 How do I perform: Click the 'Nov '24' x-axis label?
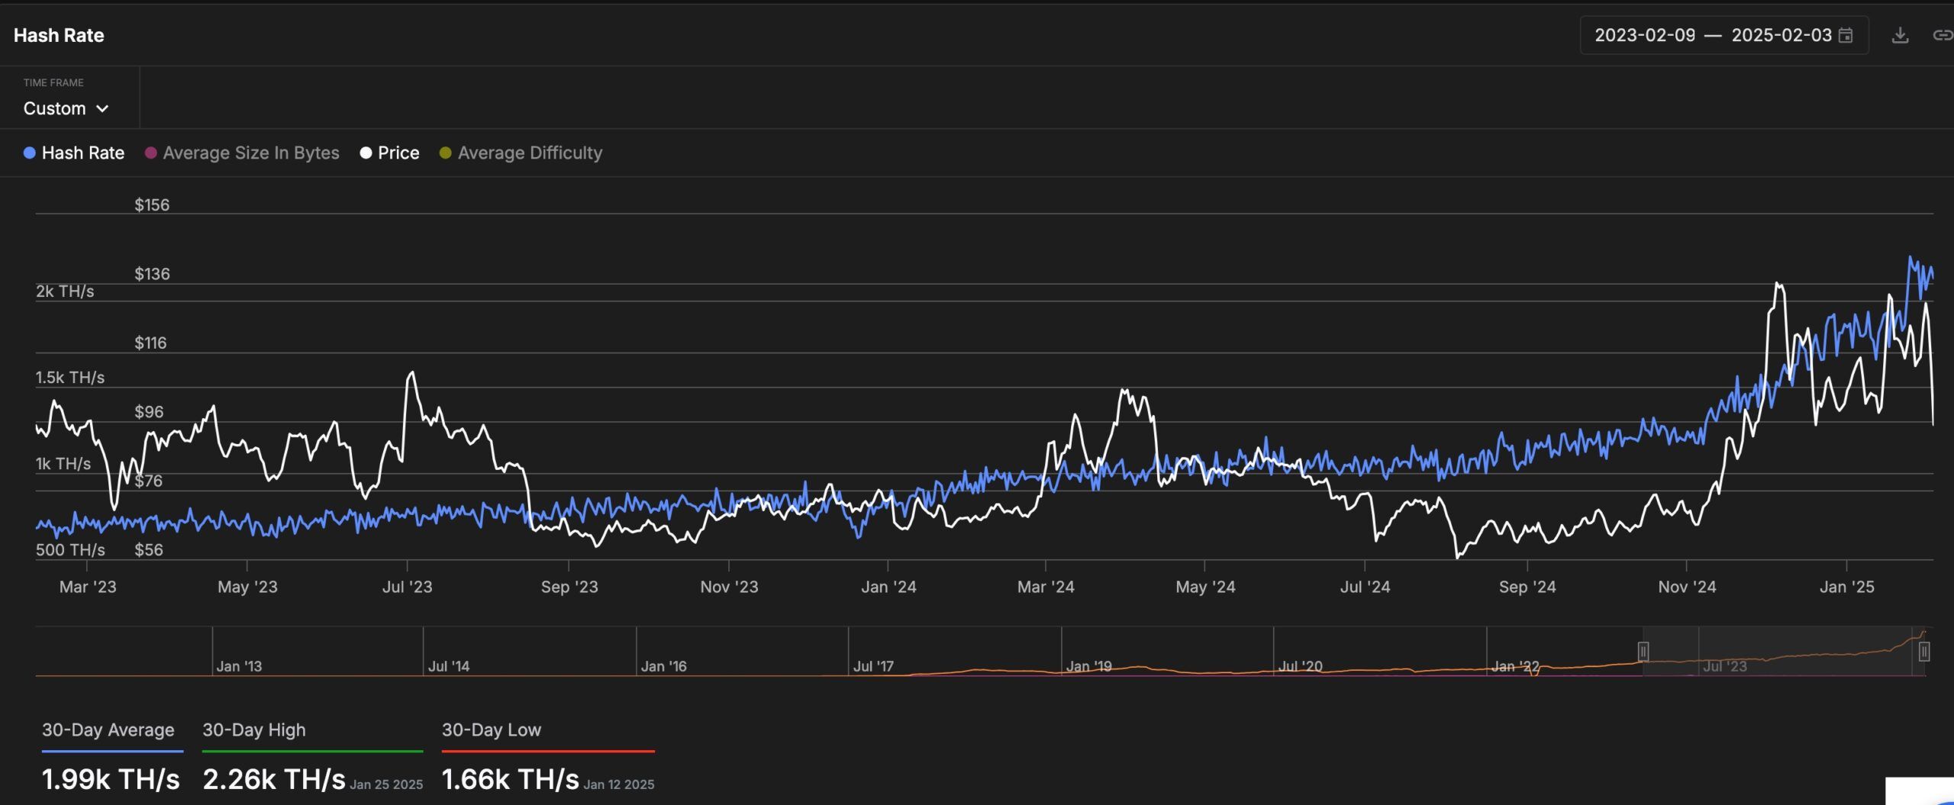click(x=1687, y=587)
